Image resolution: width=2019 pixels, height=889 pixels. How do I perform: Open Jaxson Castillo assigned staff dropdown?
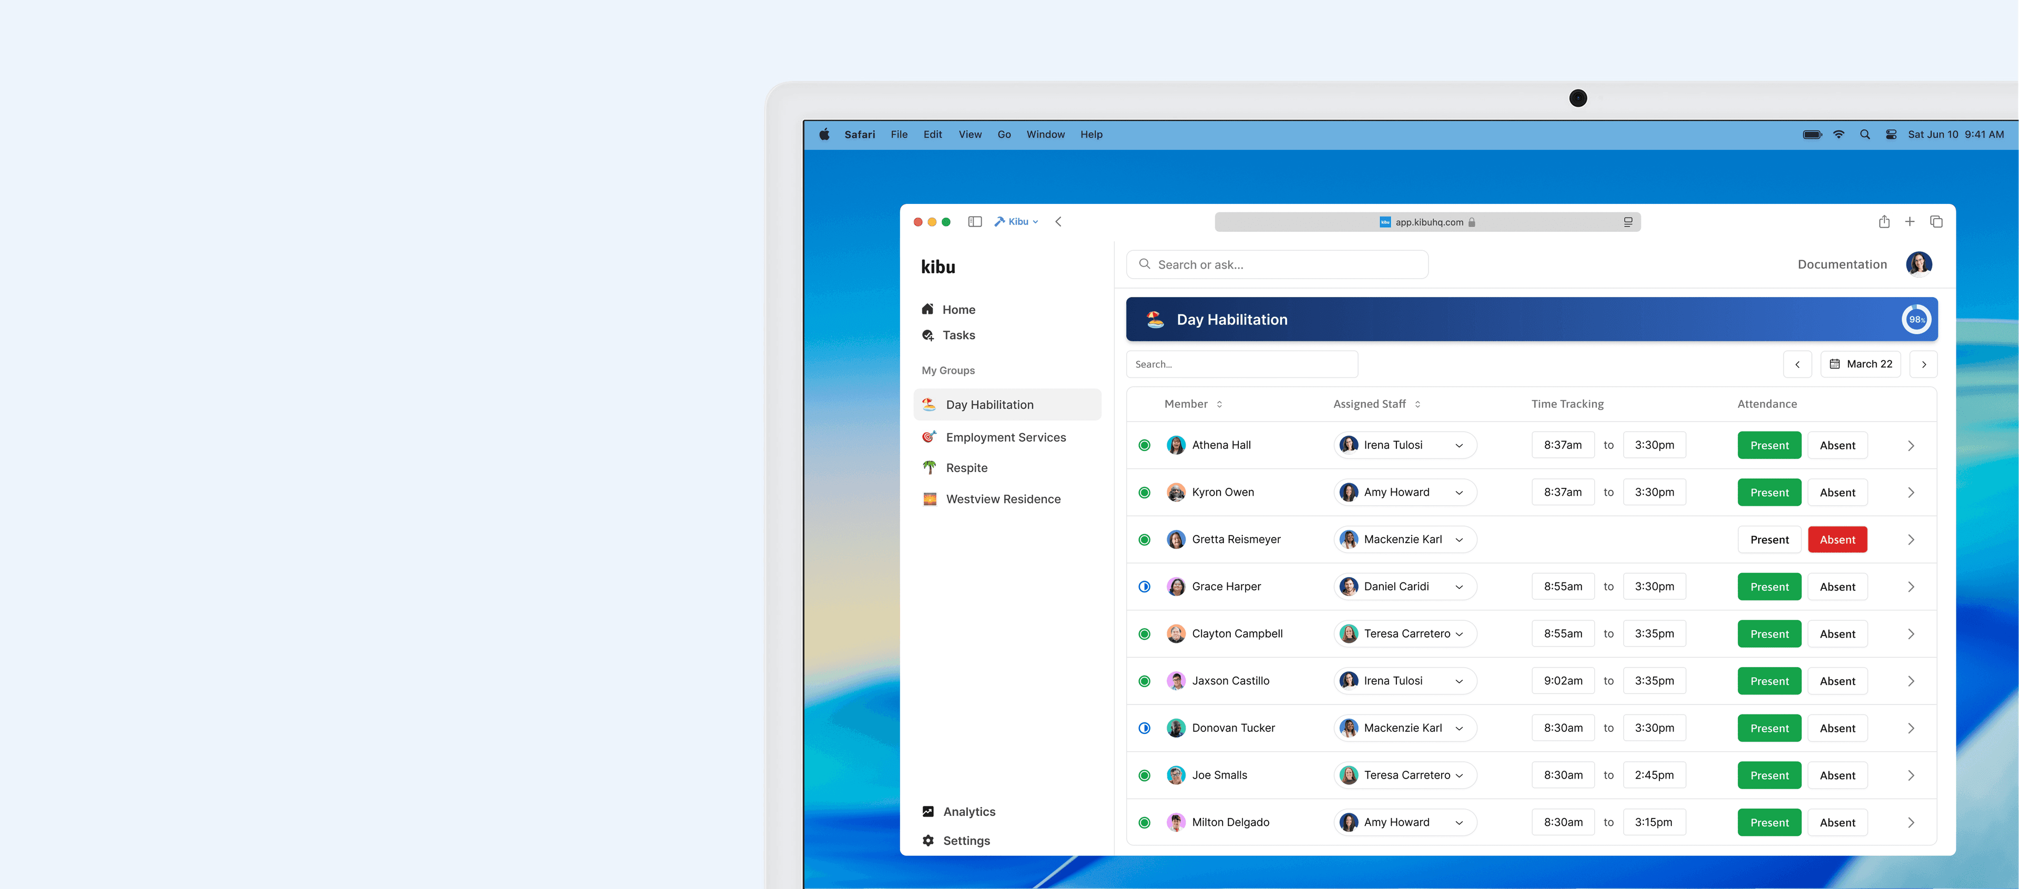pos(1404,680)
